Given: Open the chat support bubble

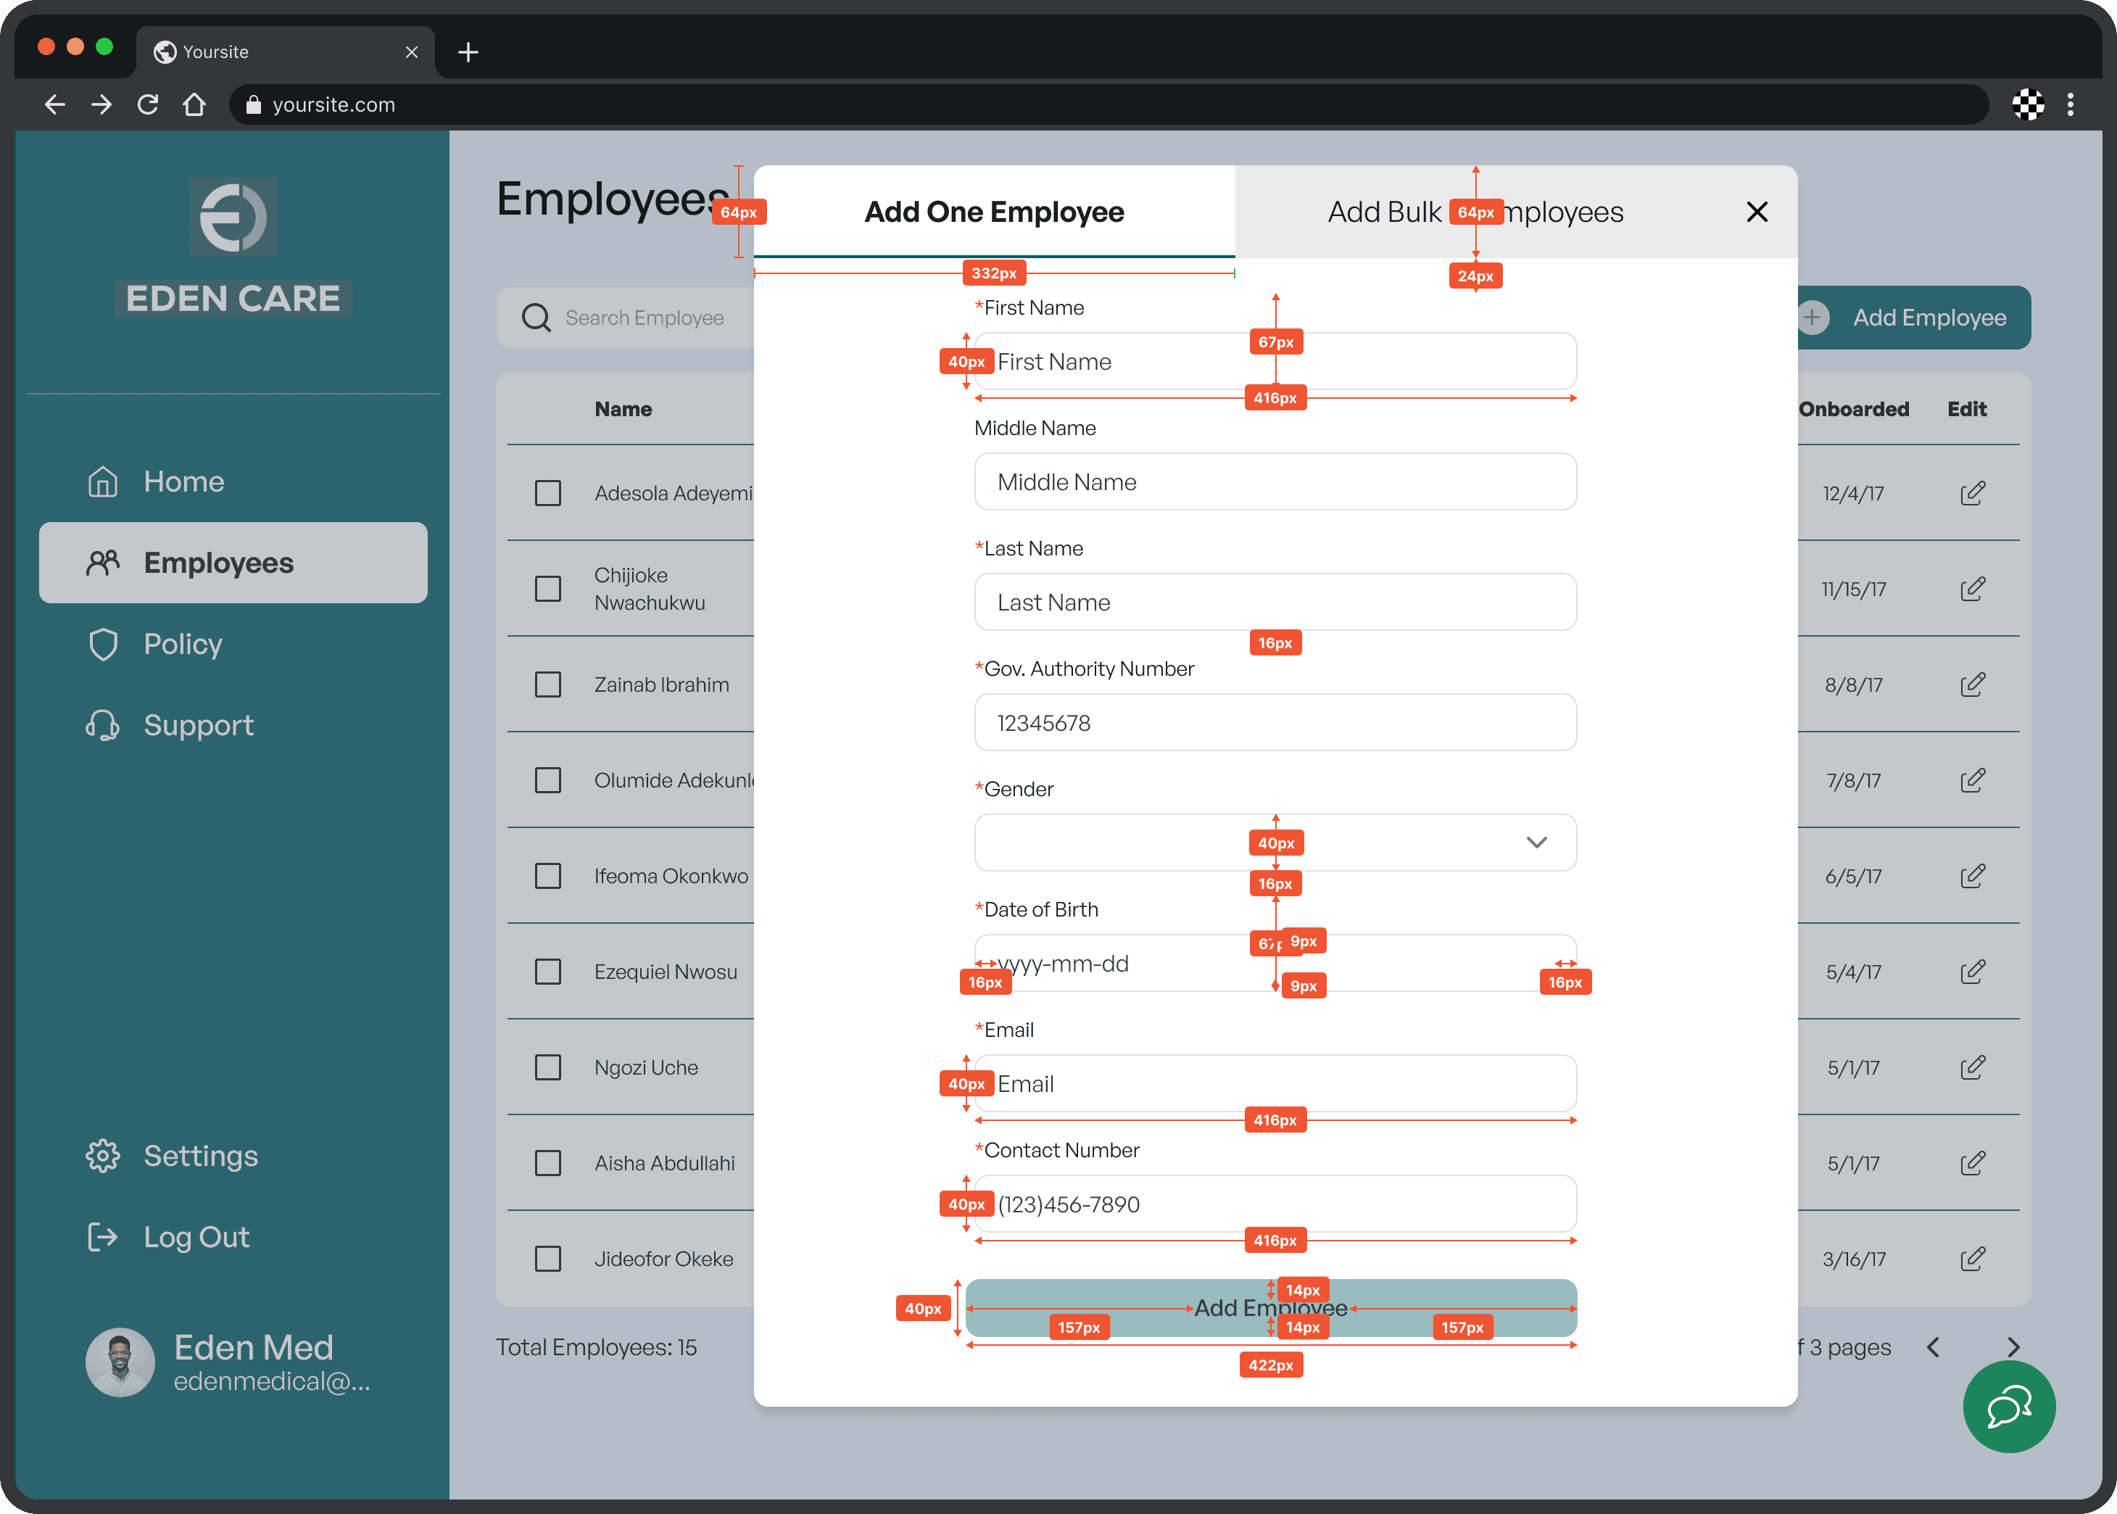Looking at the screenshot, I should [2009, 1407].
